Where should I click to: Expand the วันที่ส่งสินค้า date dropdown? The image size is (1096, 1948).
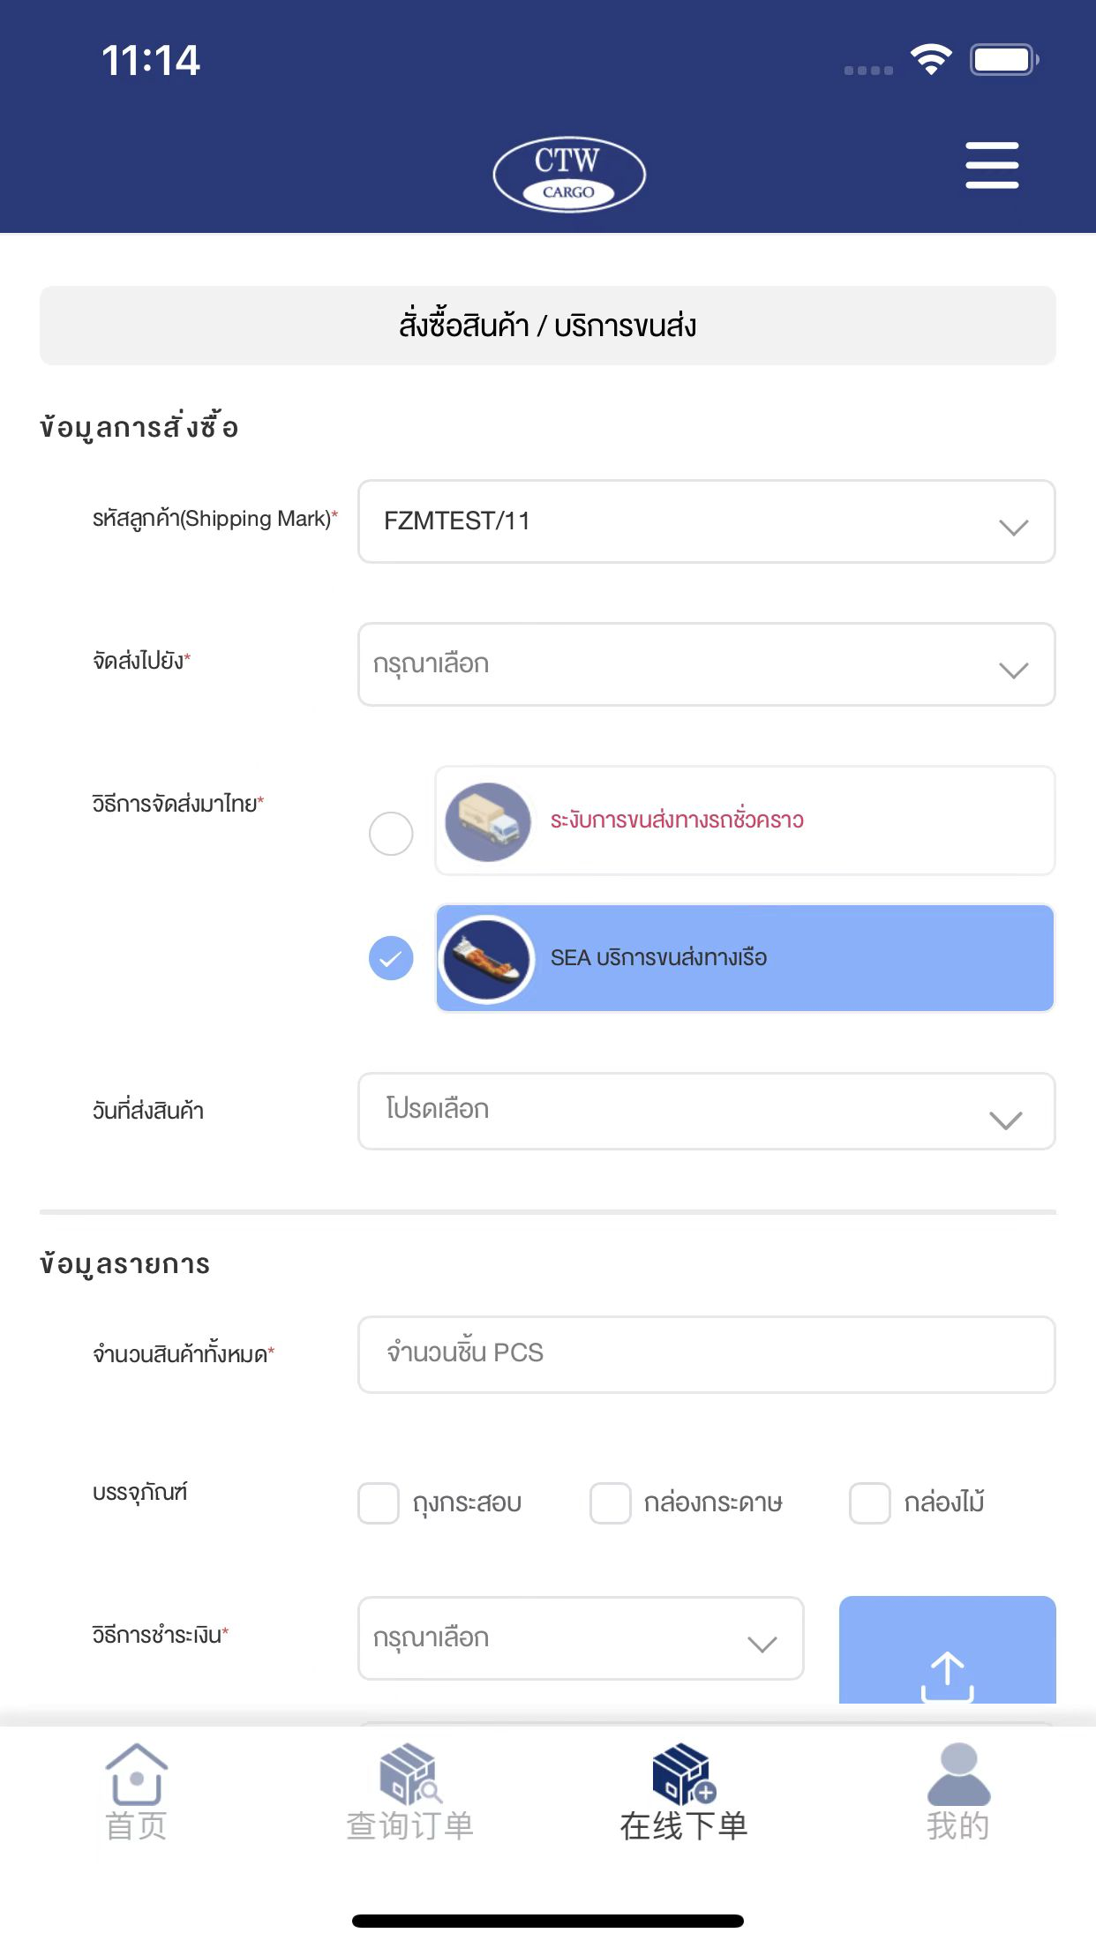[x=706, y=1112]
